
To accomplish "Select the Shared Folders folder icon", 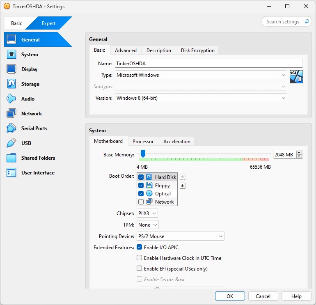I will pos(11,158).
